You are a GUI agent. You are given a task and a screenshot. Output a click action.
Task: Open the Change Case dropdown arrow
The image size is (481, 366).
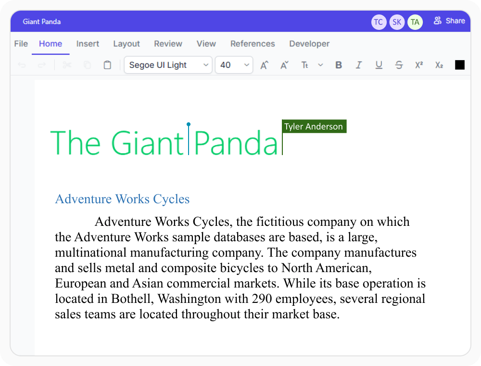[x=320, y=65]
